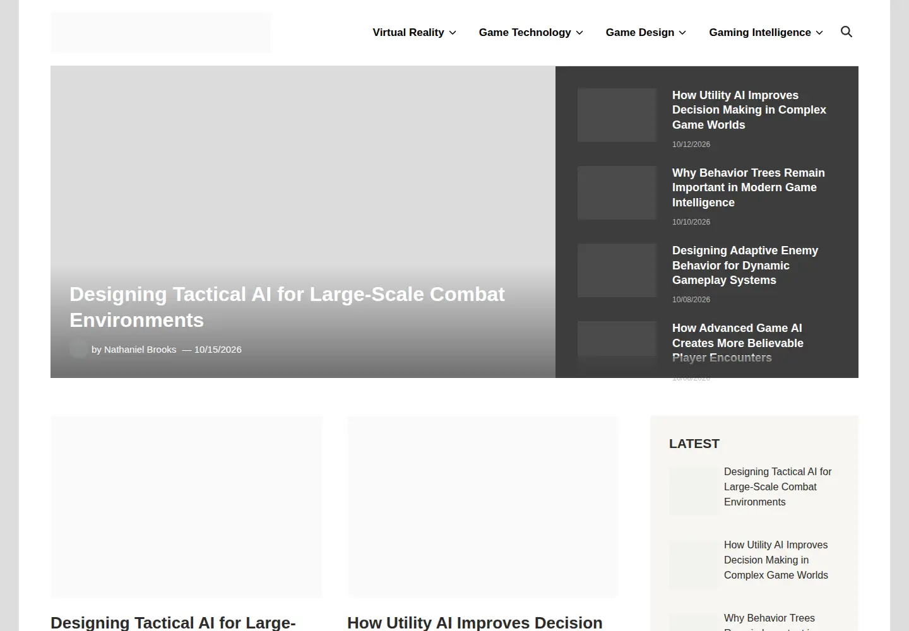Image resolution: width=909 pixels, height=631 pixels.
Task: Open How Advanced Game AI Creates link
Action: pos(738,343)
